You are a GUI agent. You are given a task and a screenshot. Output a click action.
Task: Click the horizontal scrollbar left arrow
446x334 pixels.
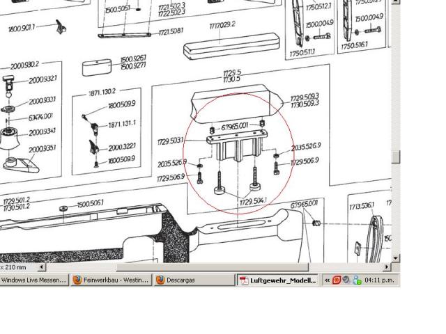point(41,267)
